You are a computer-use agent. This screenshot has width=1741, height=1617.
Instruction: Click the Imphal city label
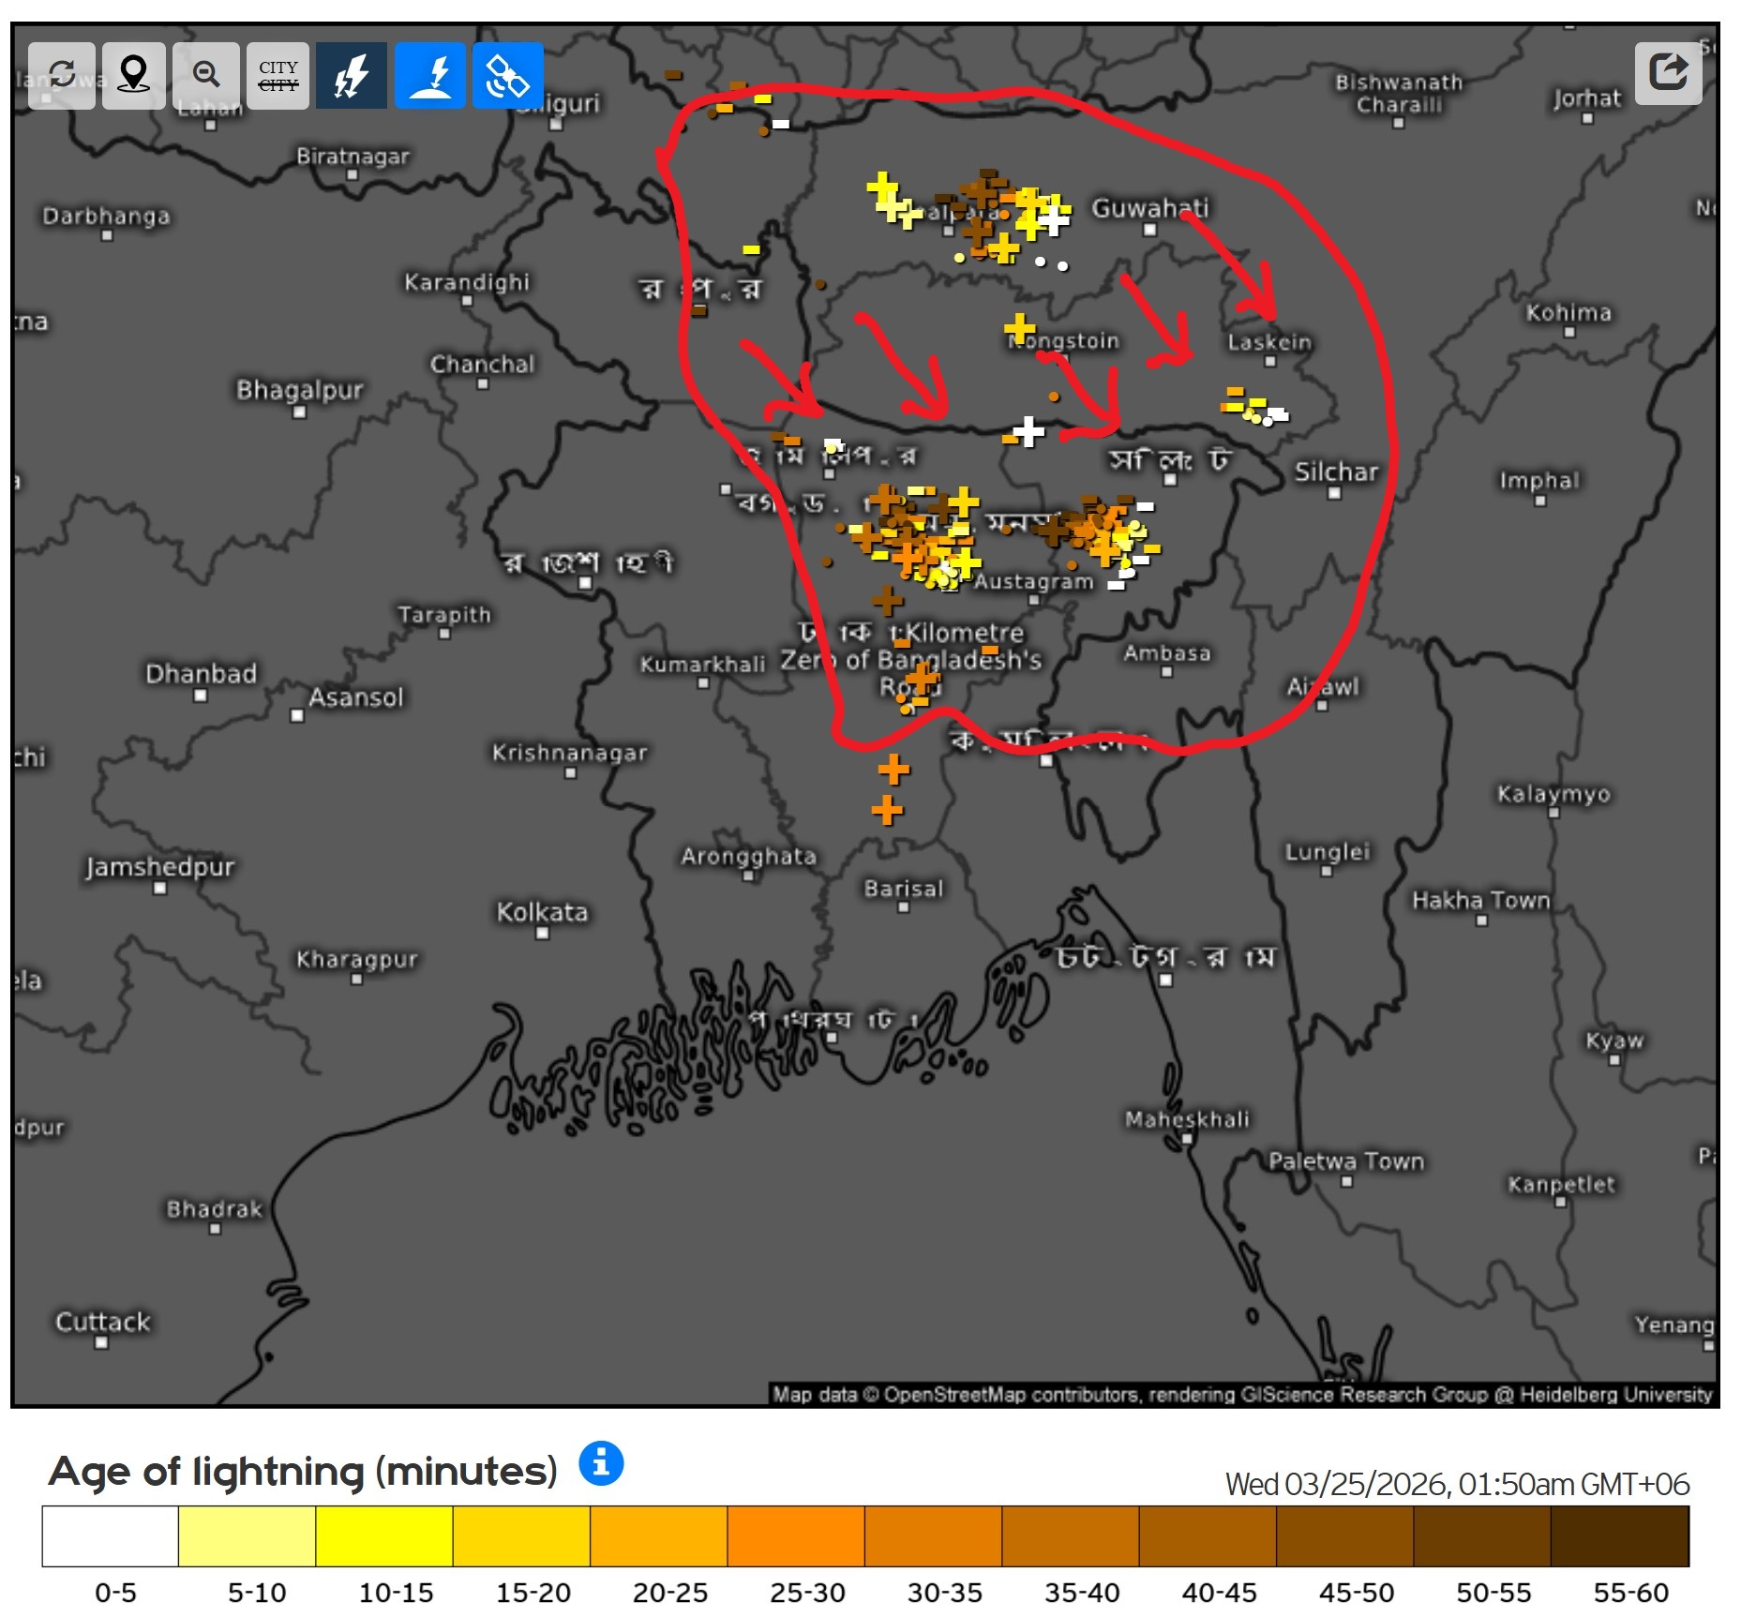click(x=1538, y=481)
